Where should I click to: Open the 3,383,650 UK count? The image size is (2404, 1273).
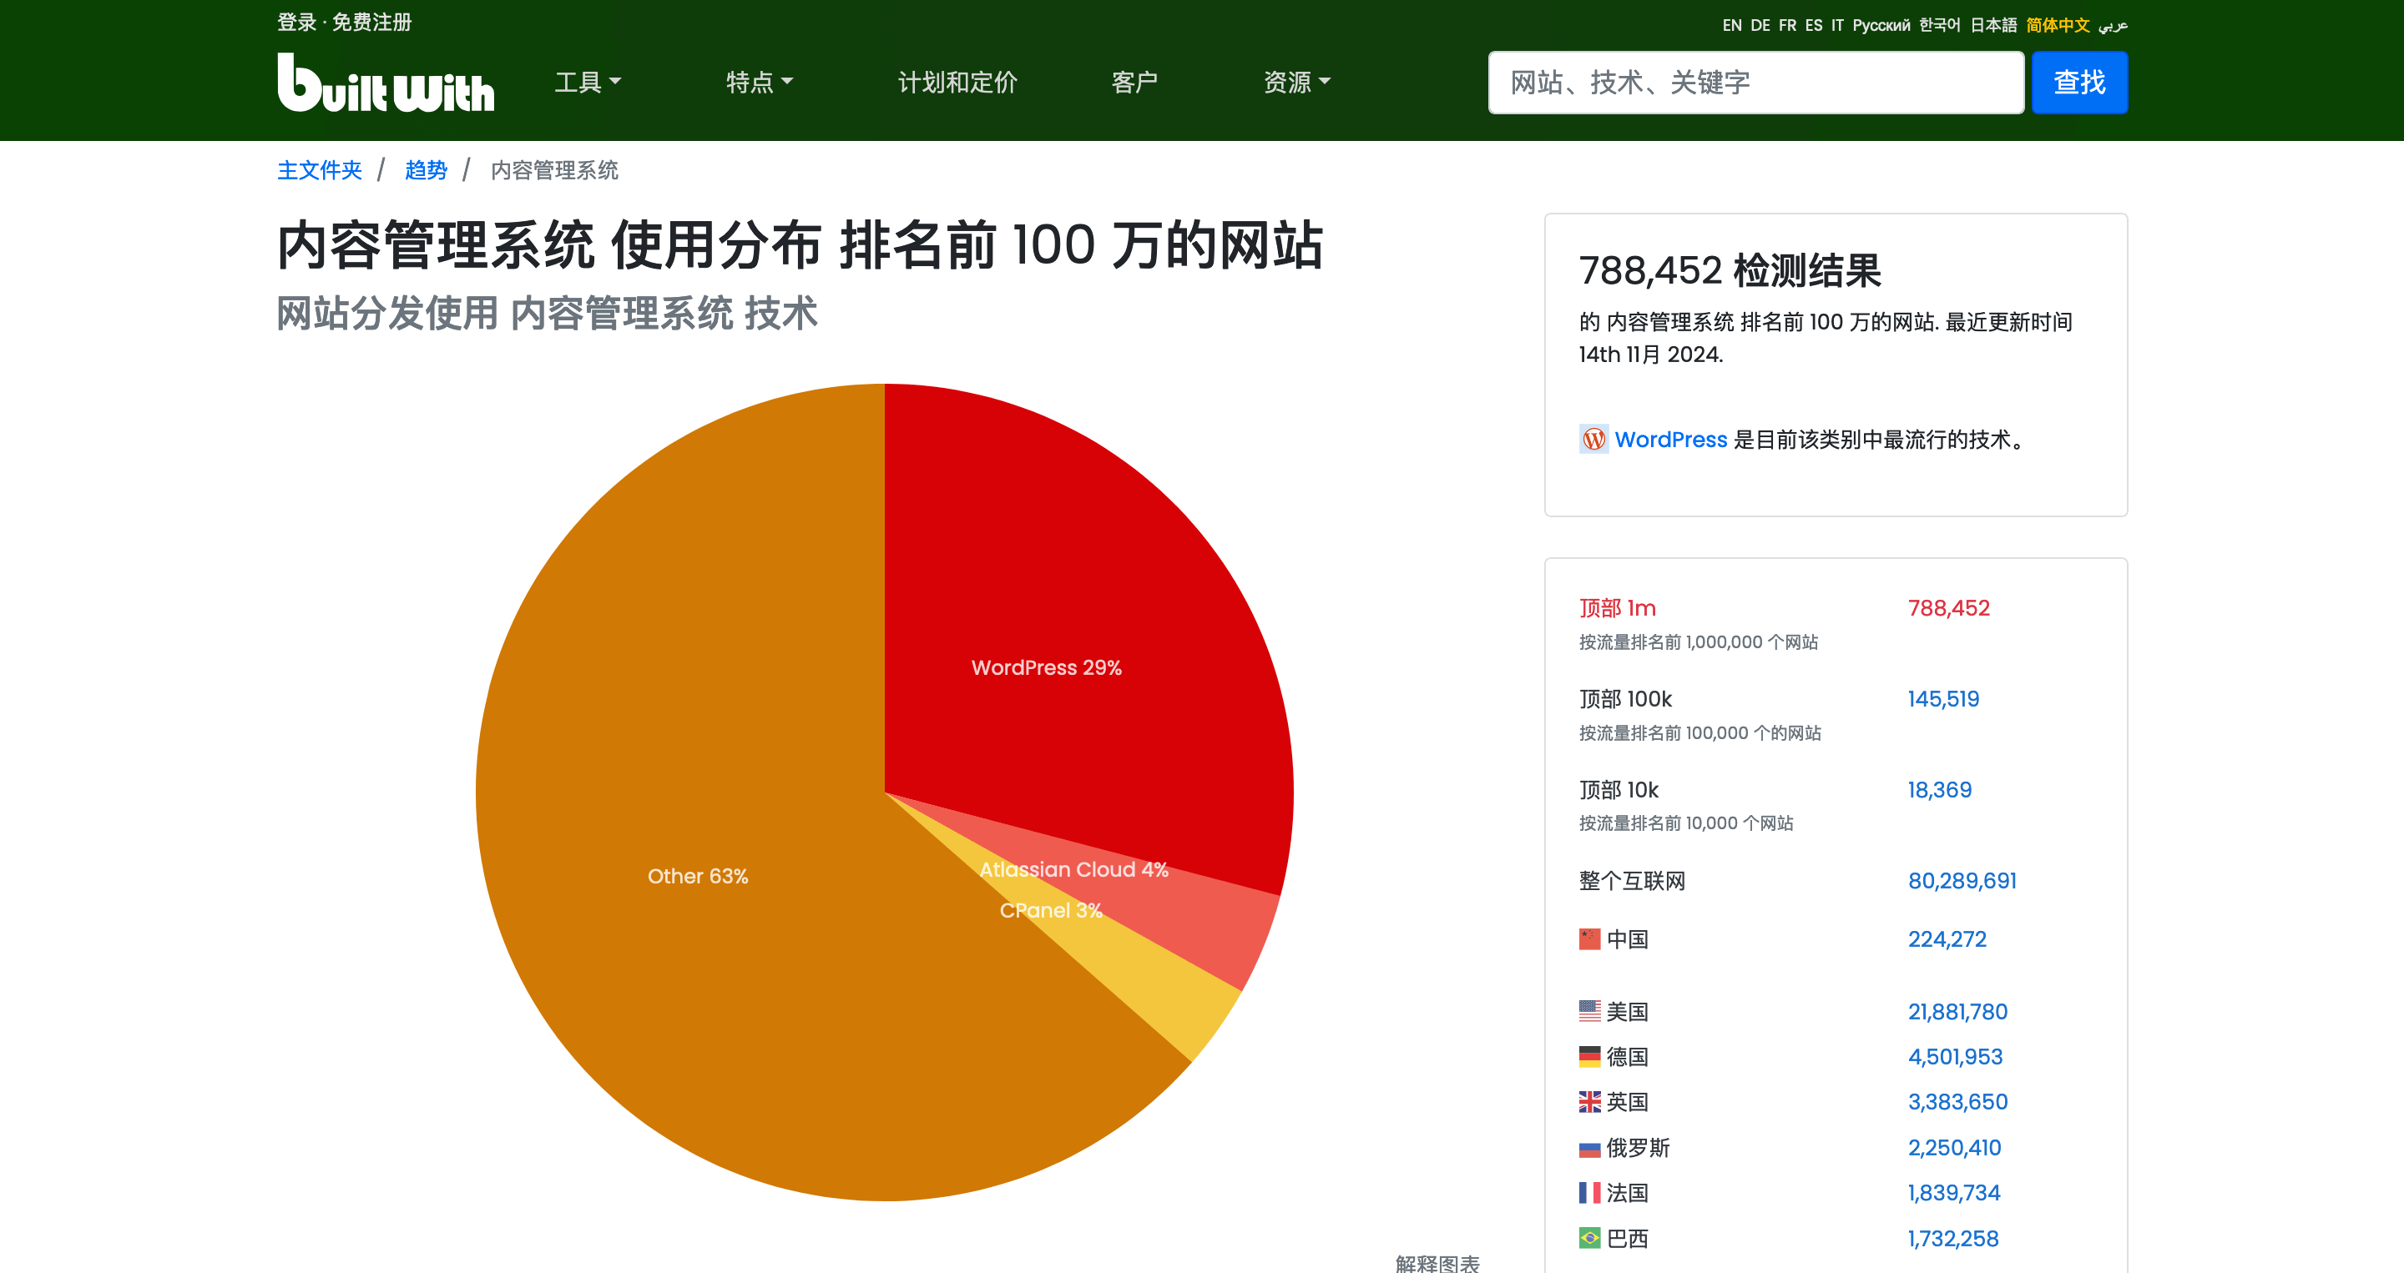coord(1957,1102)
